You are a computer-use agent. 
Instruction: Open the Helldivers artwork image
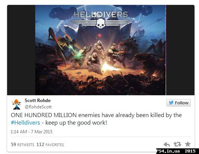click(x=100, y=50)
